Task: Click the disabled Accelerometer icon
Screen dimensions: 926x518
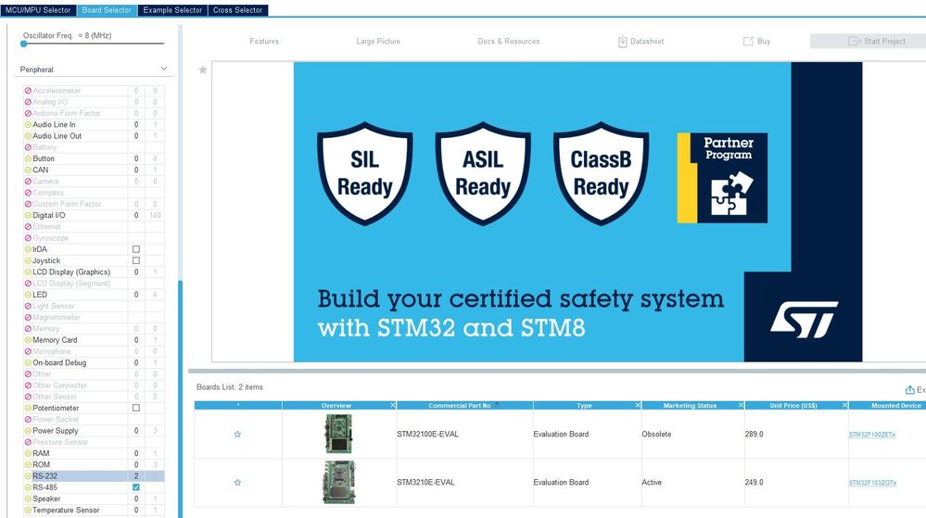Action: pos(28,91)
